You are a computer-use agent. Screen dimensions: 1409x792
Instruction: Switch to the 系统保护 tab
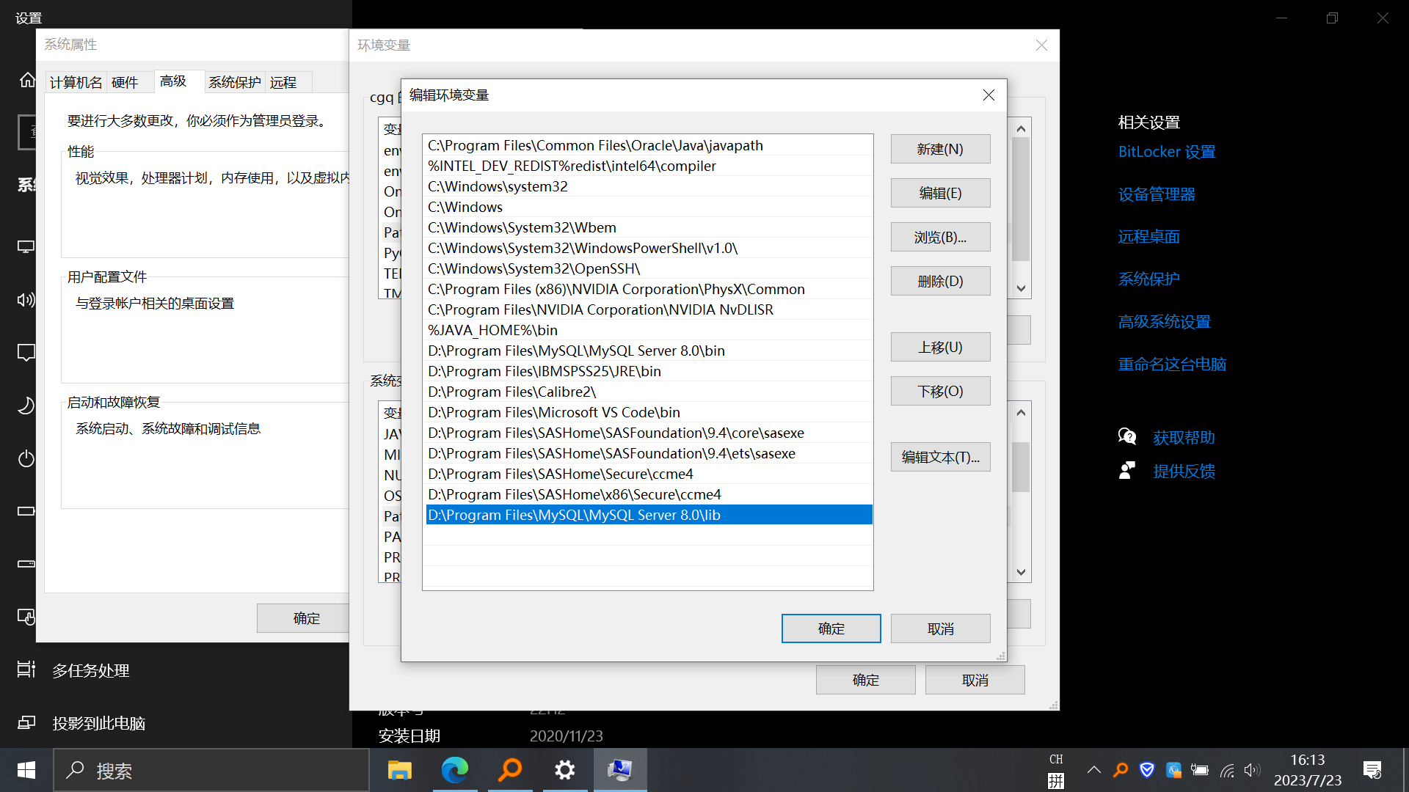[x=234, y=82]
